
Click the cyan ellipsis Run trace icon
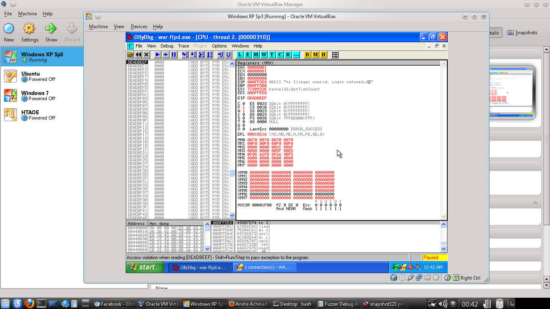point(296,54)
